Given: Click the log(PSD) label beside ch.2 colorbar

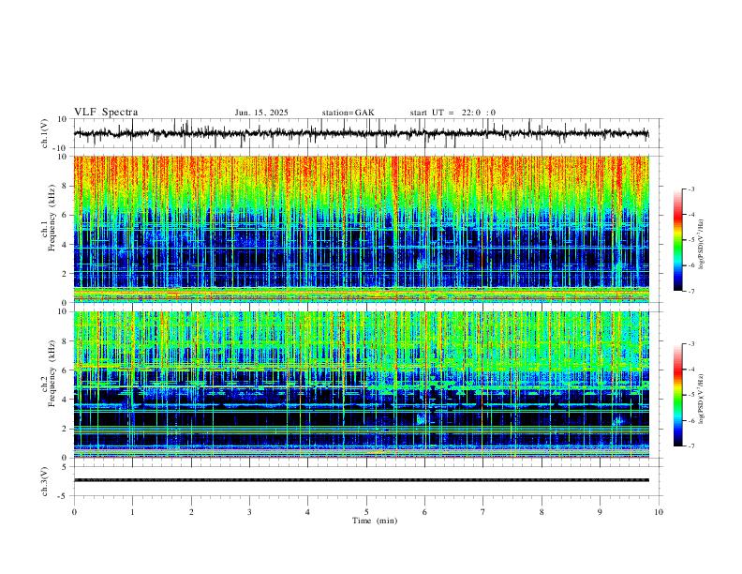Looking at the screenshot, I should [x=702, y=400].
